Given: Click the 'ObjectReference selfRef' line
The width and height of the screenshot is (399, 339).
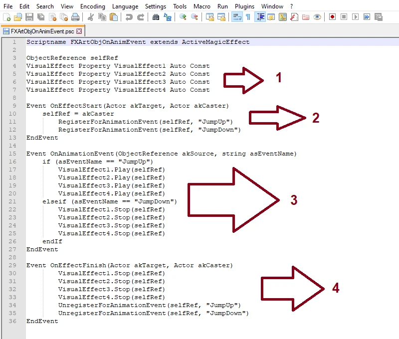Looking at the screenshot, I should 72,58.
